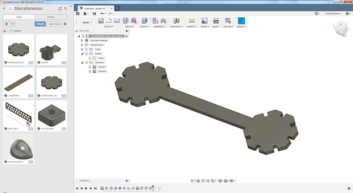
Task: Open job status clock icon
Action: click(x=316, y=14)
